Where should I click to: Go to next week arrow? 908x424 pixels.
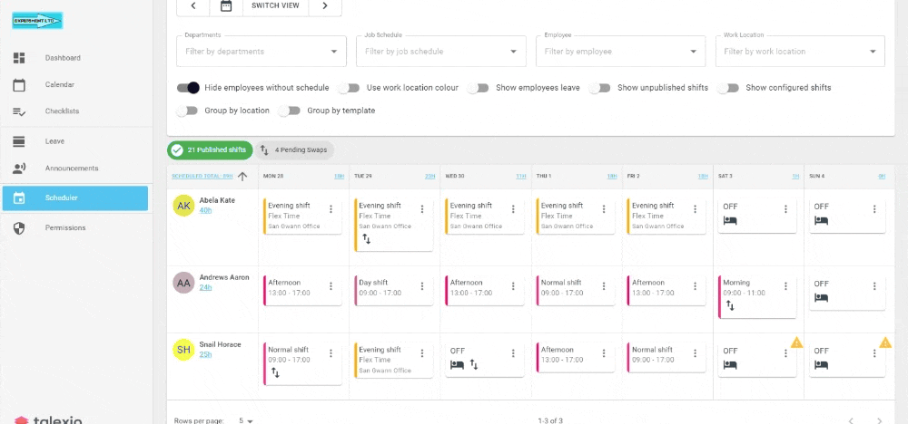coord(325,5)
